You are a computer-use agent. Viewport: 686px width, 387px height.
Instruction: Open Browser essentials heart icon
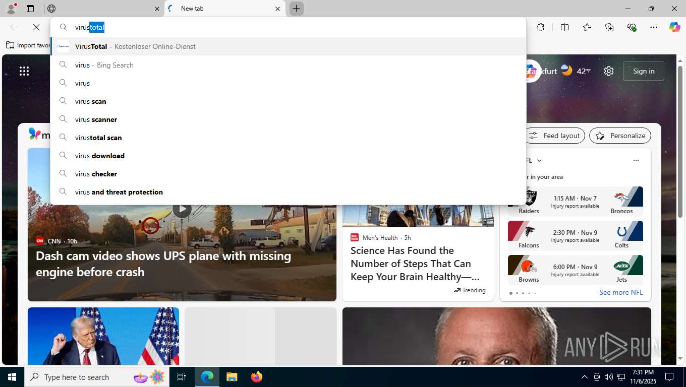pyautogui.click(x=632, y=27)
